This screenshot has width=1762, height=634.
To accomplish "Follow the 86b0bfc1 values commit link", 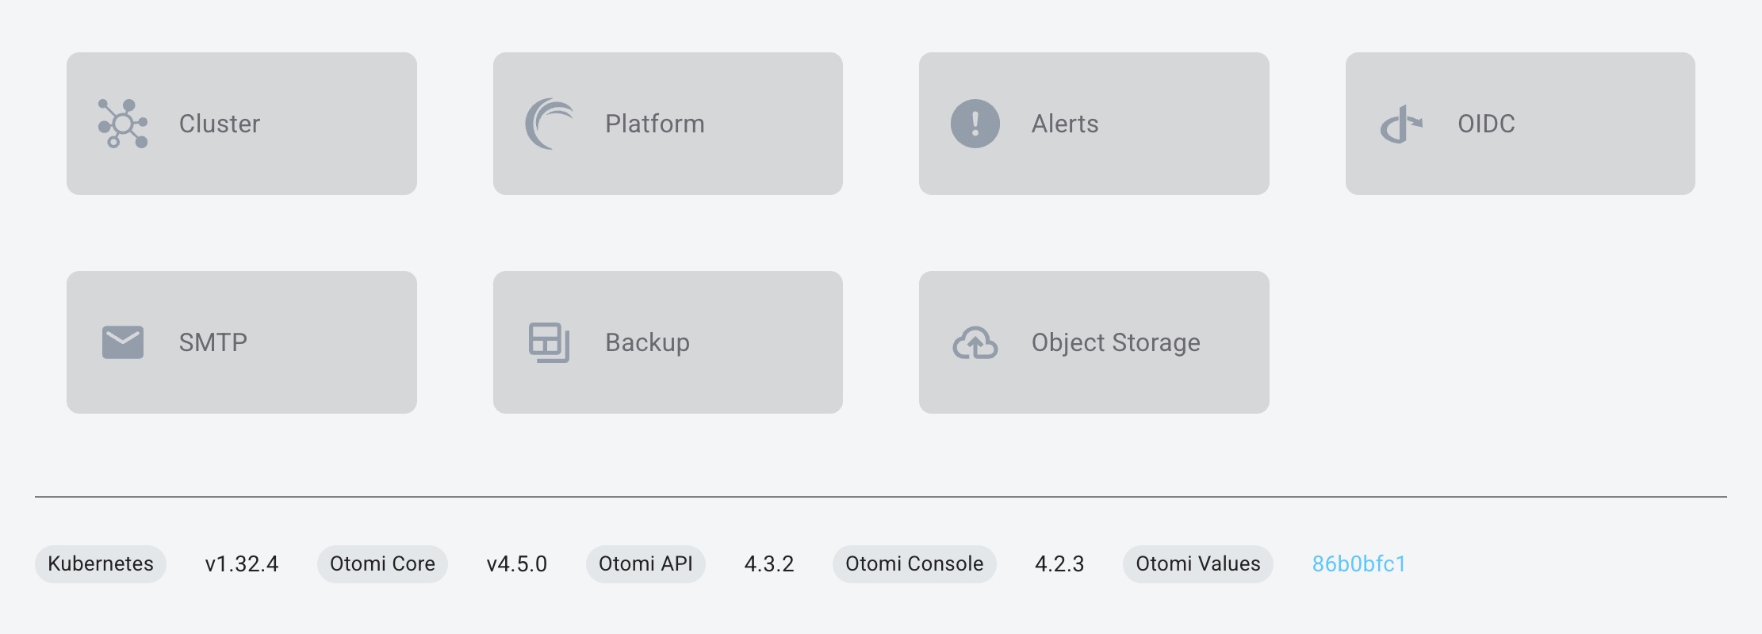I will point(1358,563).
